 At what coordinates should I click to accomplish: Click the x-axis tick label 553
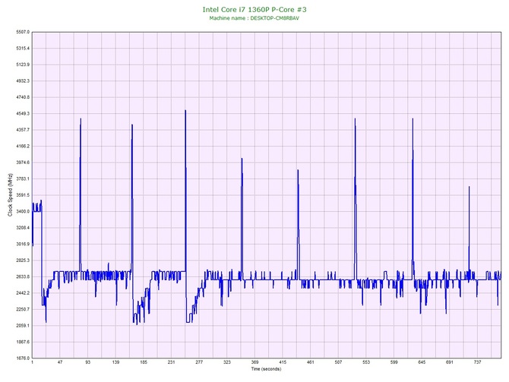point(366,362)
